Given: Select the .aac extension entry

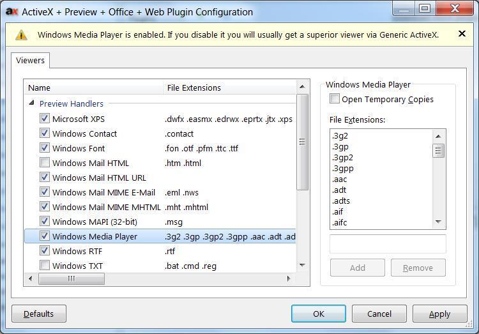Looking at the screenshot, I should 339,179.
